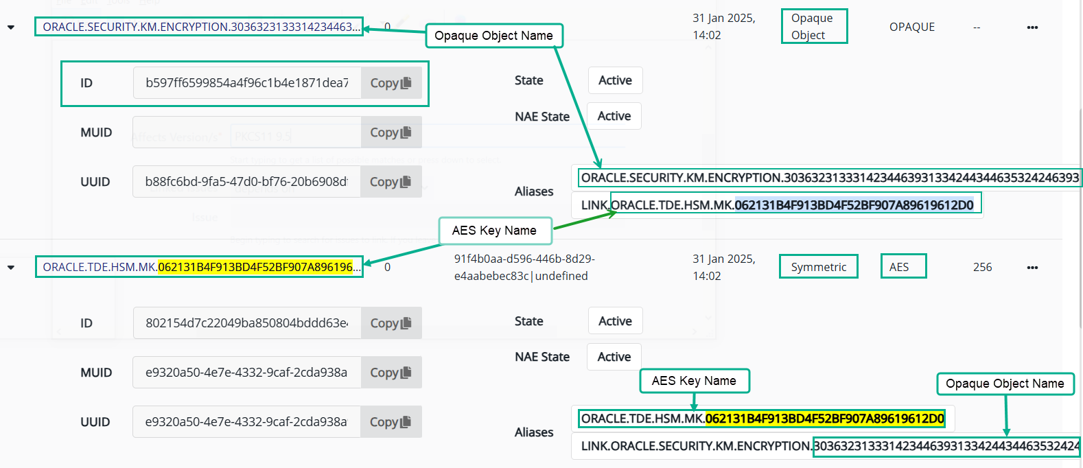Select the LINK.ORACLE.SECURITY.KM.ENCRYPTION alias entry
The image size is (1083, 468).
(824, 446)
